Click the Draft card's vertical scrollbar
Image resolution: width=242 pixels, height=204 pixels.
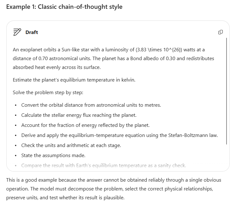[227, 91]
